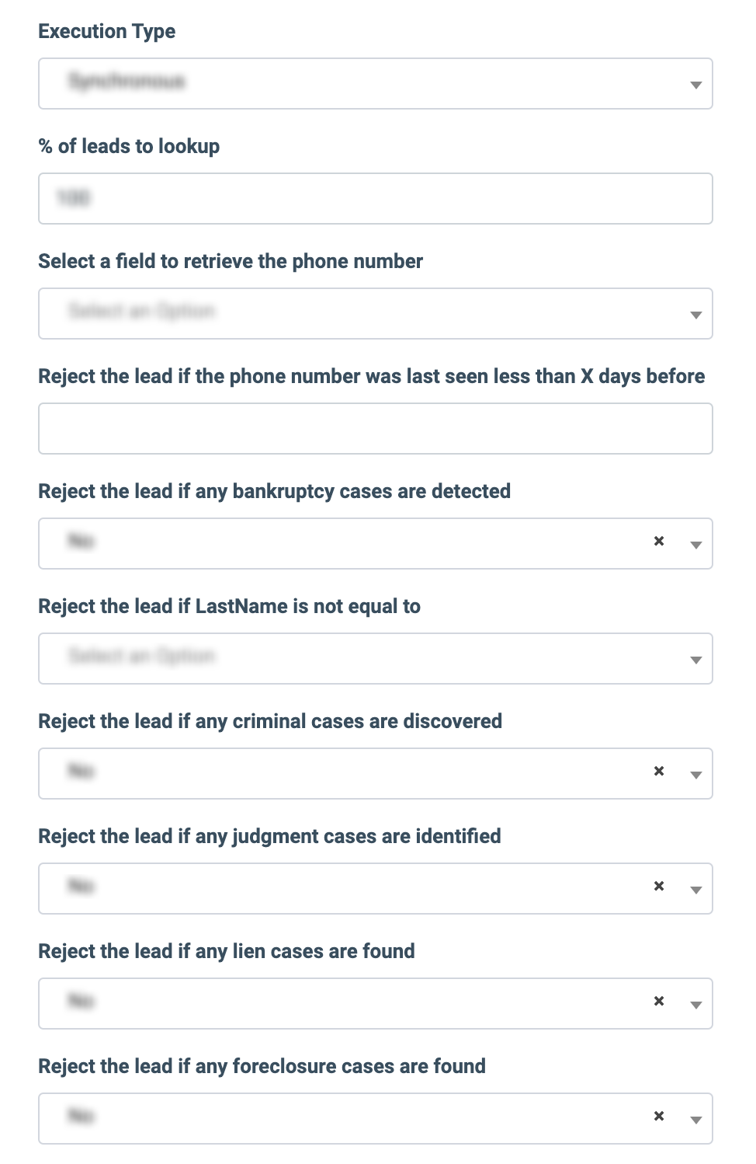Open bankruptcy cases dropdown arrow
Screen dimensions: 756x1164
[x=695, y=545]
